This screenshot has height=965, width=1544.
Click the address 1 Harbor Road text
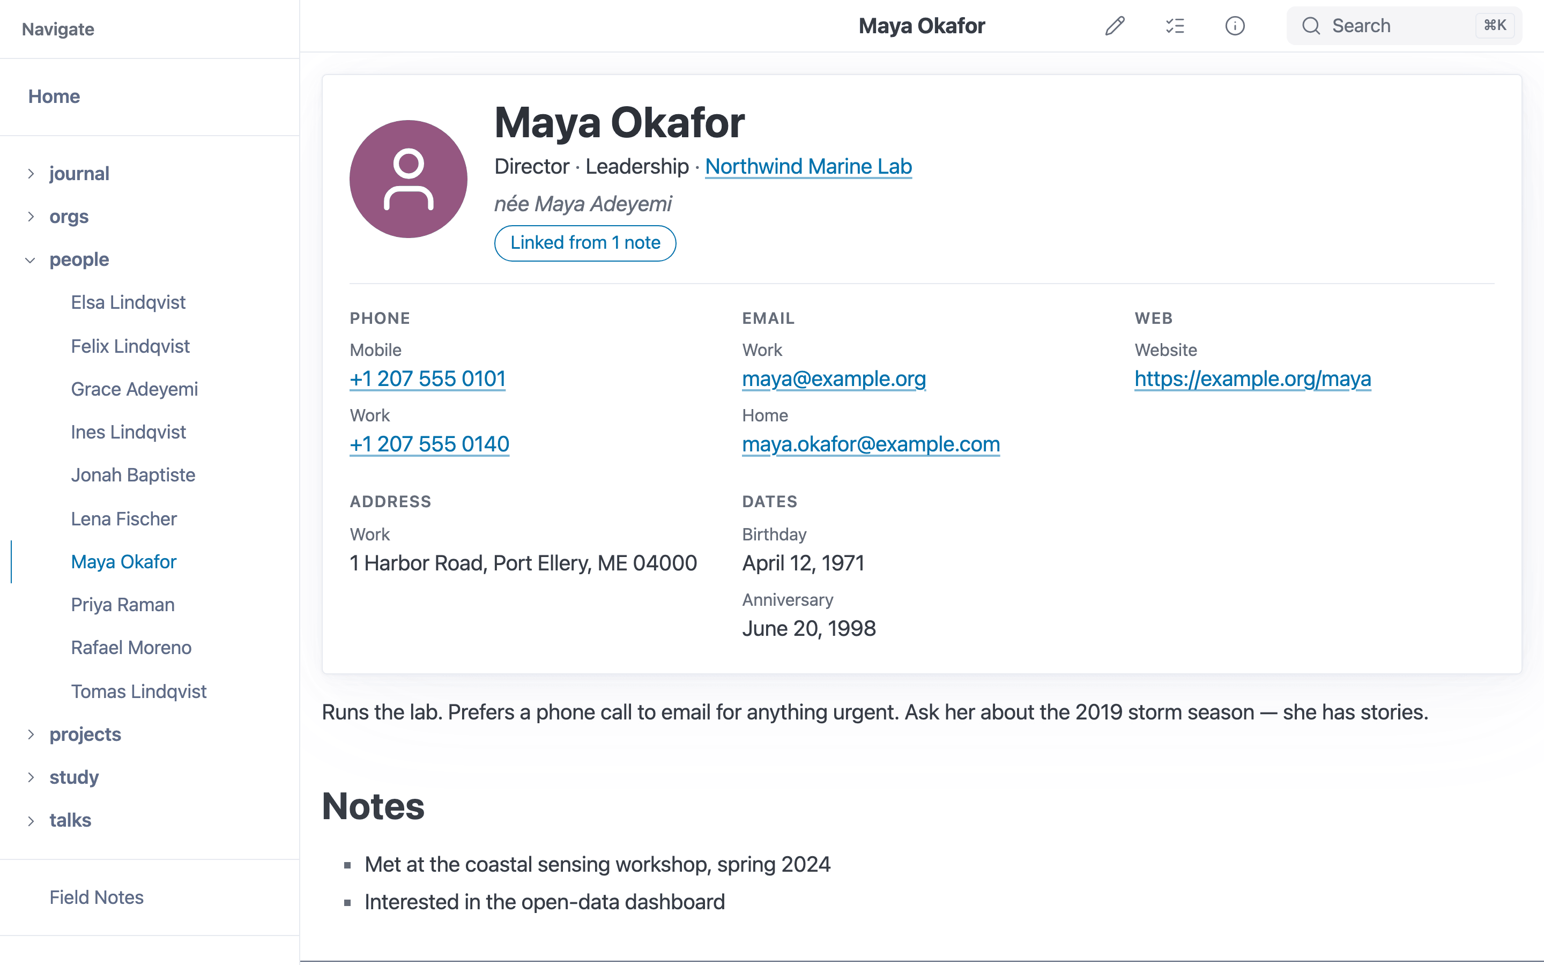(523, 563)
